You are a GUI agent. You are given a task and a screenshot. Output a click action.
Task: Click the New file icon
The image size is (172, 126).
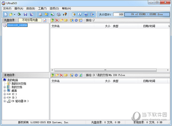[x=6, y=14]
